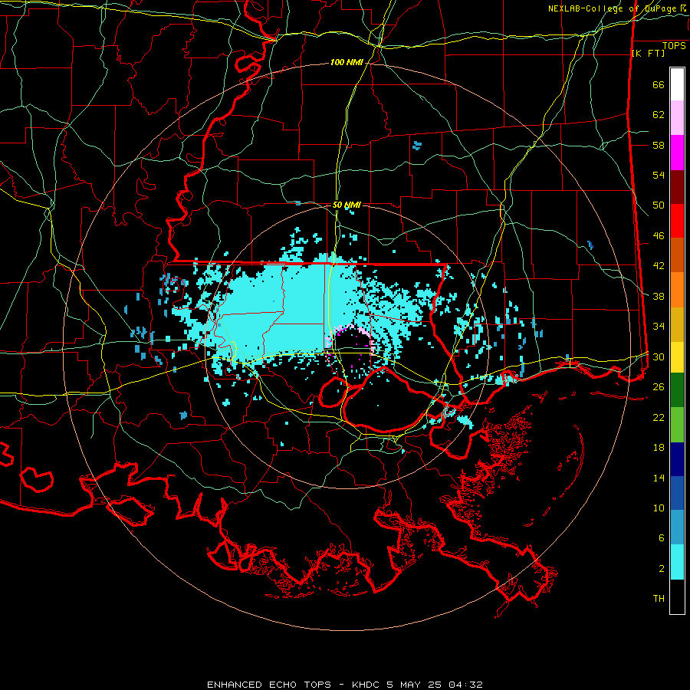Click the cyan 10 K FT legend swatch
The width and height of the screenshot is (690, 690).
click(677, 562)
